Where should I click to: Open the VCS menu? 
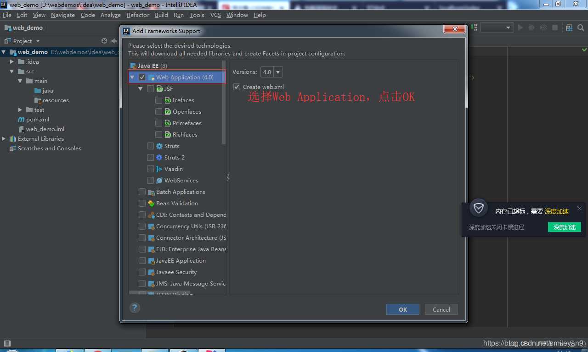(x=215, y=15)
